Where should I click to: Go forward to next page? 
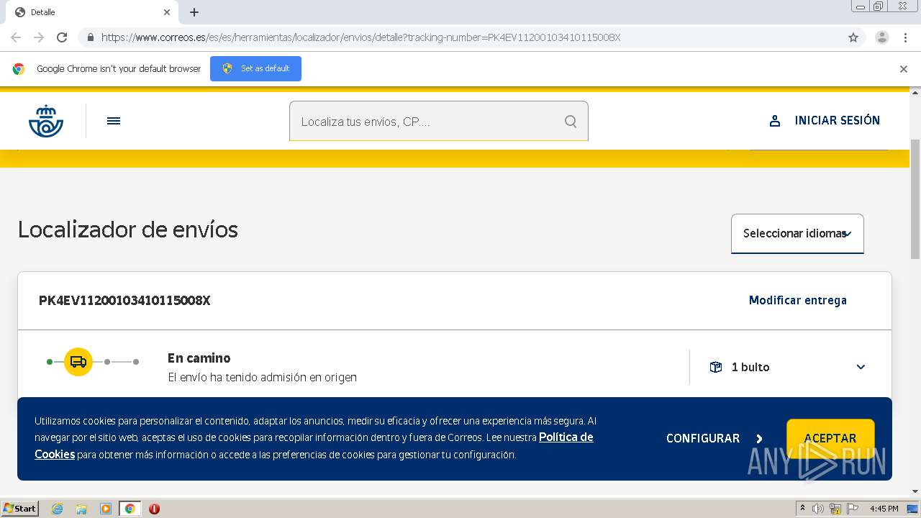[x=39, y=37]
